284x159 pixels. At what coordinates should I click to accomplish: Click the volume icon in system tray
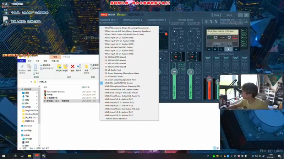[260, 156]
